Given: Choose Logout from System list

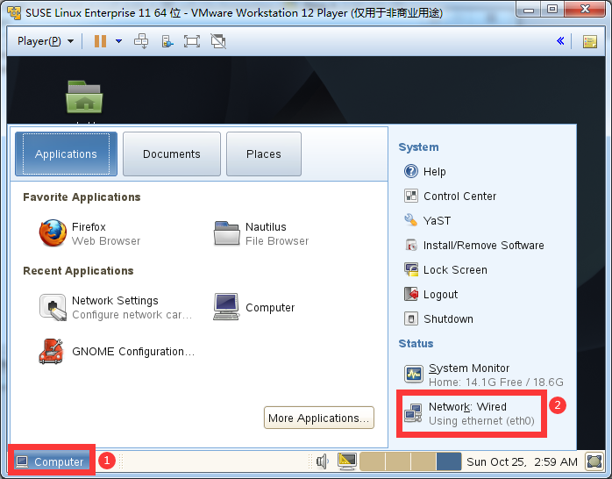Looking at the screenshot, I should pyautogui.click(x=431, y=295).
